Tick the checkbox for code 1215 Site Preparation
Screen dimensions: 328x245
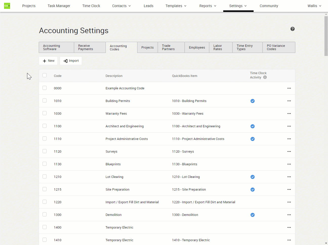pos(45,189)
